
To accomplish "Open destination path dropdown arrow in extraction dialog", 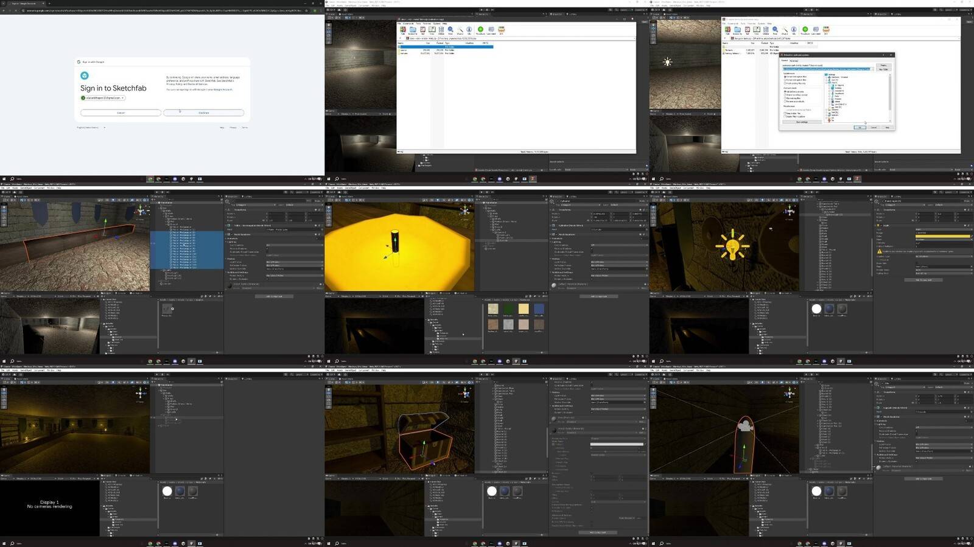I will (x=872, y=69).
